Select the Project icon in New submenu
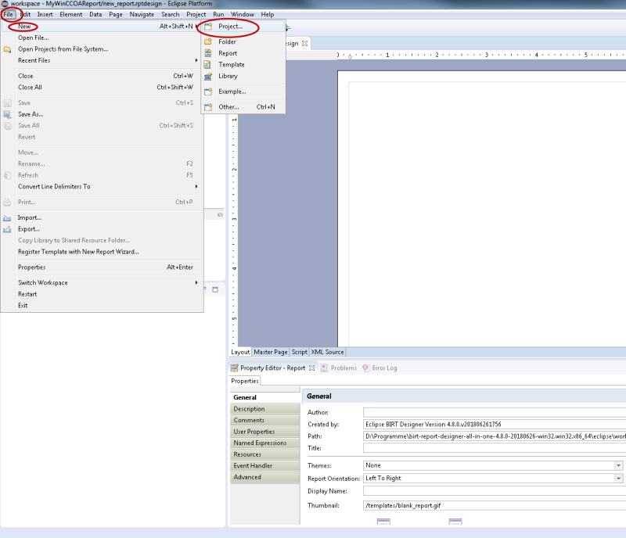The width and height of the screenshot is (626, 538). 208,27
